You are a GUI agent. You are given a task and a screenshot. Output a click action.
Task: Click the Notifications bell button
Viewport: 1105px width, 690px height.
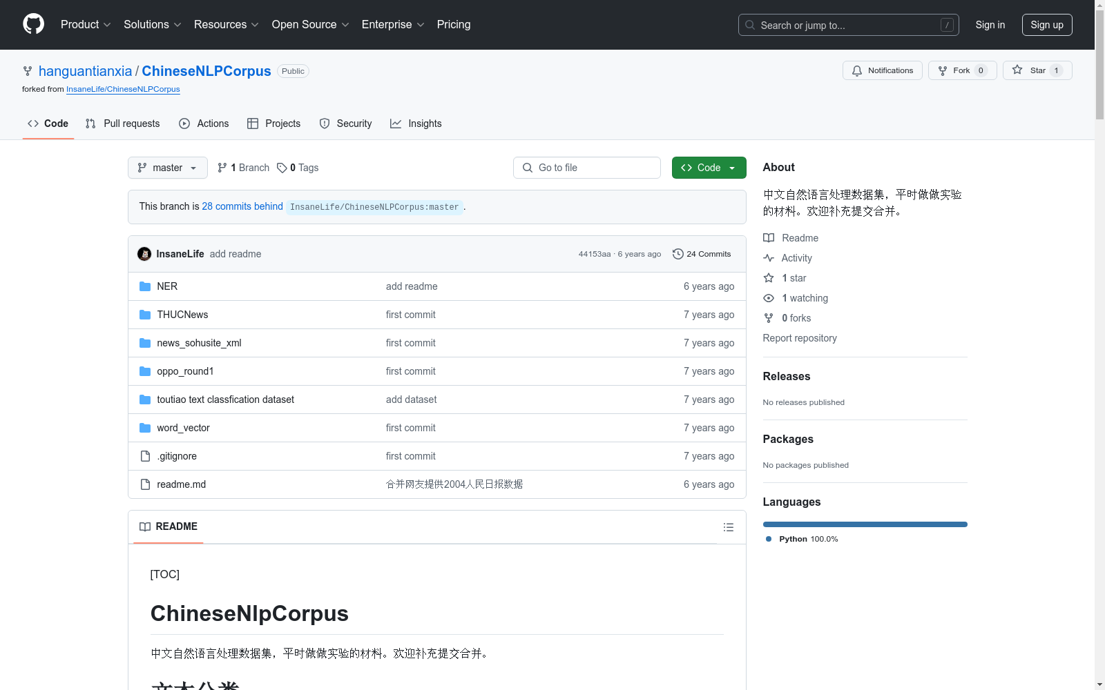pos(882,70)
